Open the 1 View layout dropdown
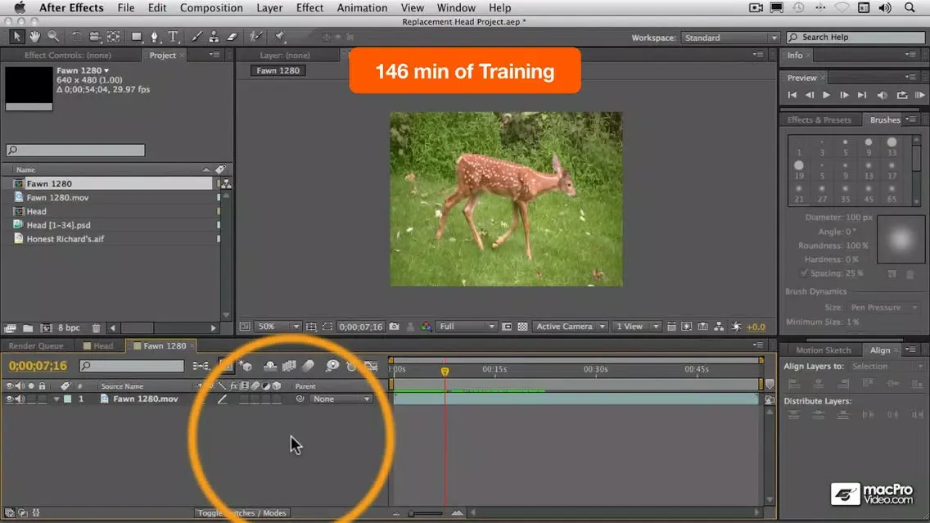This screenshot has width=930, height=523. pos(637,327)
